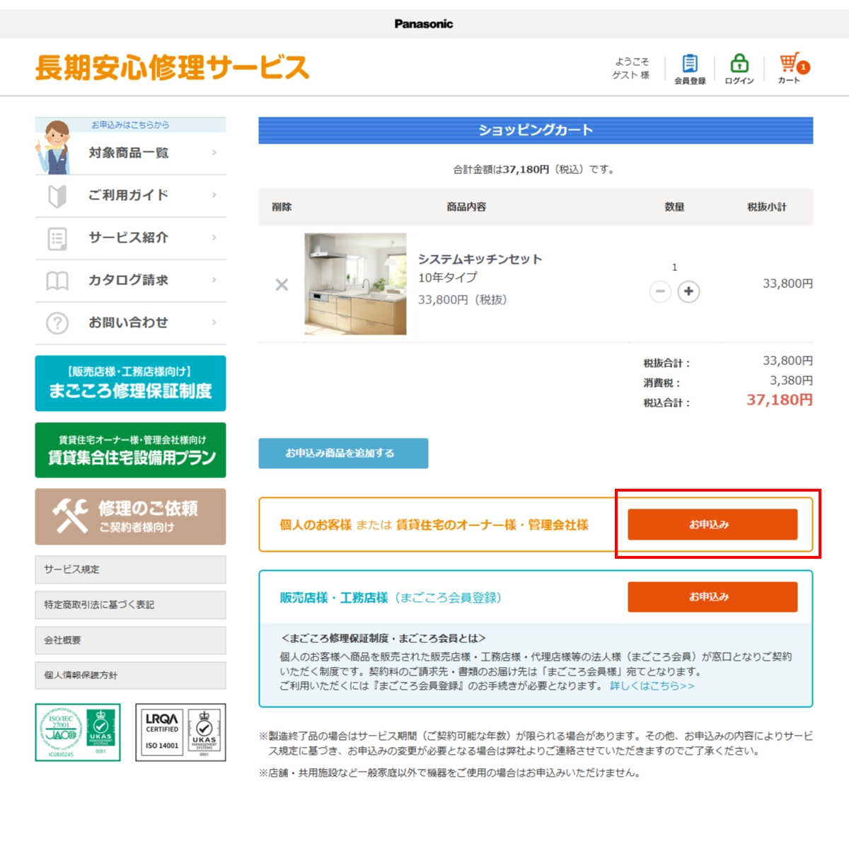
Task: Open ご利用ガイド in the sidebar menu
Action: point(129,195)
